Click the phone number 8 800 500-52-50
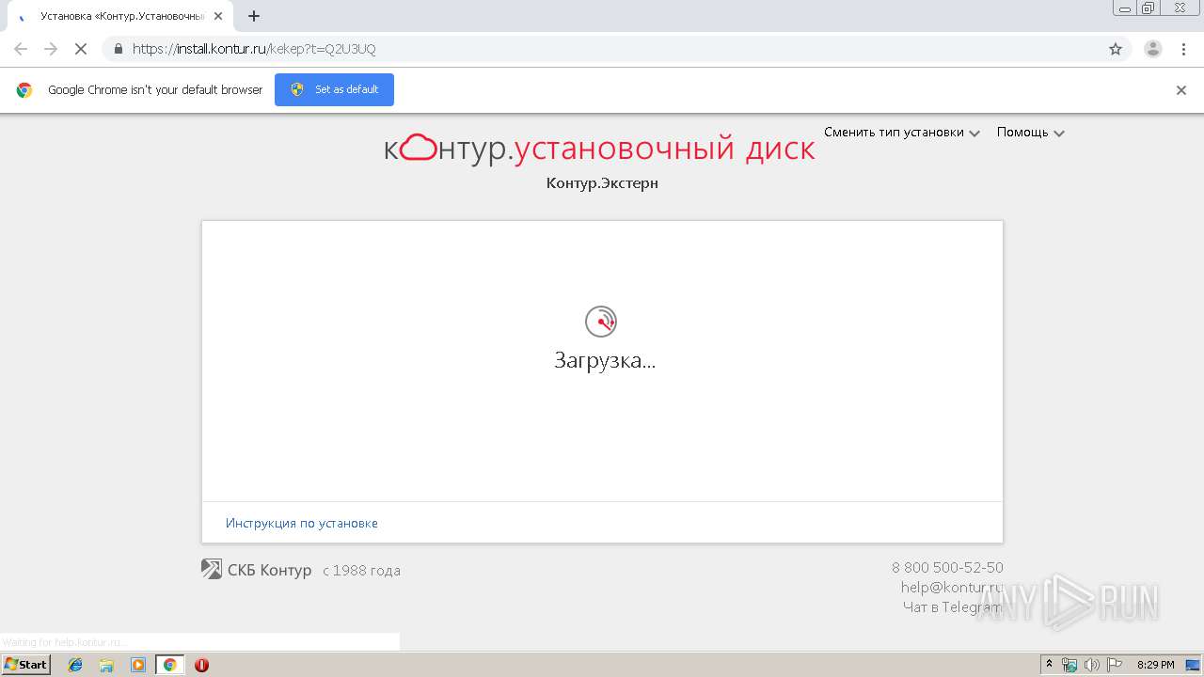This screenshot has height=677, width=1204. point(947,568)
